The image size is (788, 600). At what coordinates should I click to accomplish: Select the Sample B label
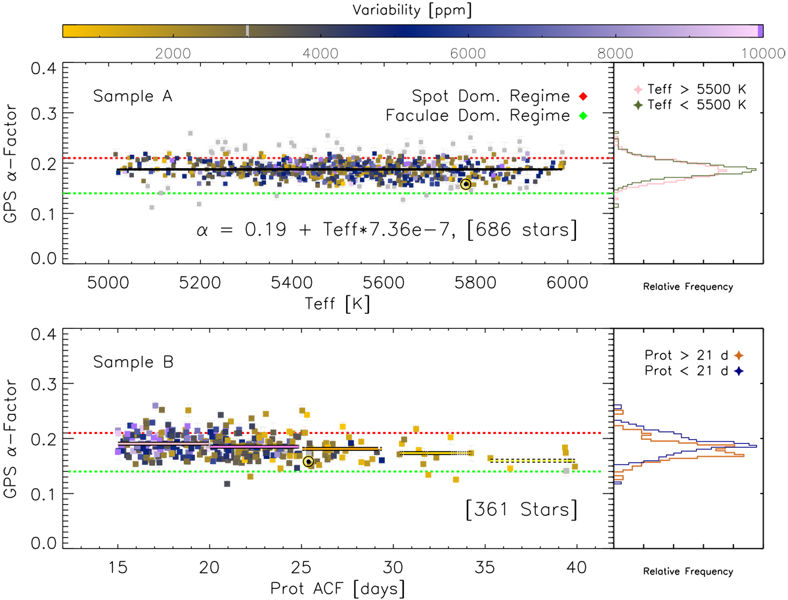pos(133,362)
